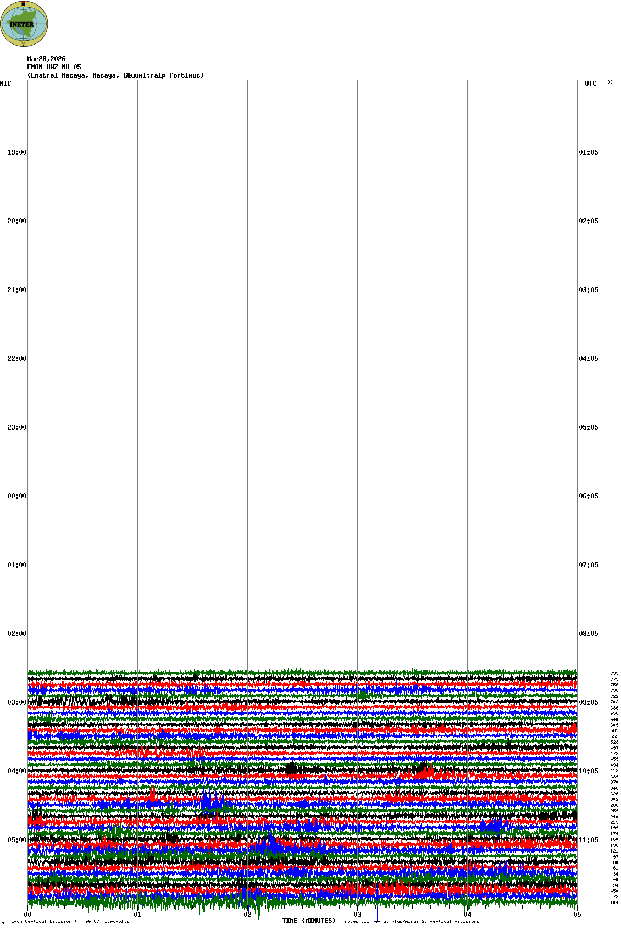Click the Mar28,2026 date text
The height and width of the screenshot is (929, 621).
click(x=46, y=59)
